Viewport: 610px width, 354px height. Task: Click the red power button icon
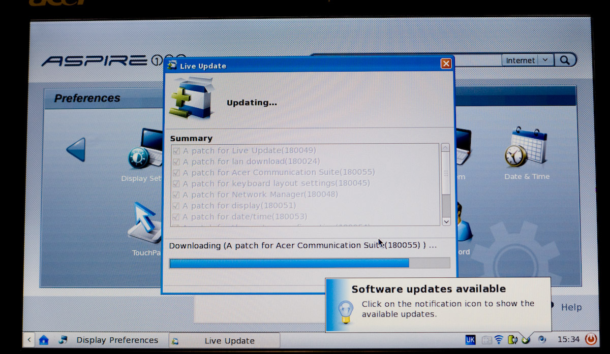(x=591, y=339)
